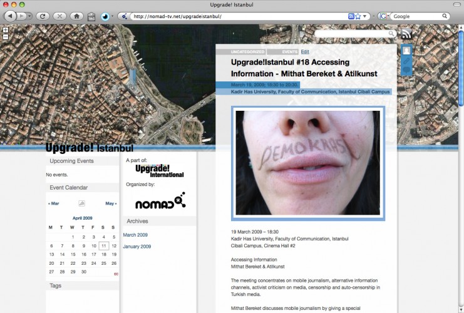
Task: Click the small calendar chart icon
Action: pyautogui.click(x=81, y=203)
